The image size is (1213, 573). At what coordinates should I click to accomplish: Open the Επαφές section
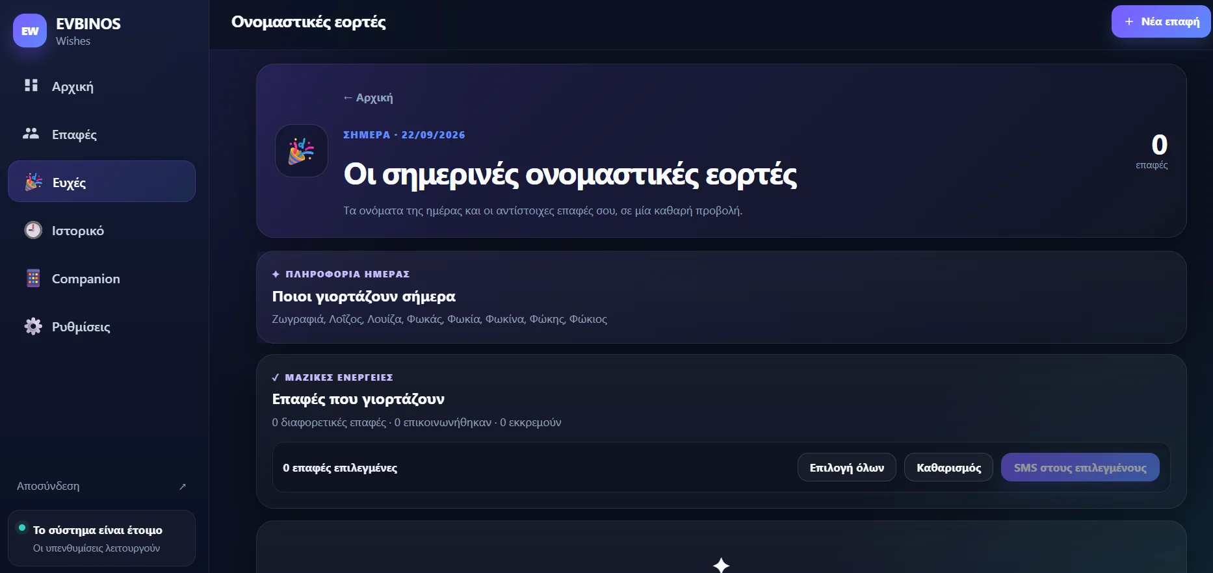point(101,134)
